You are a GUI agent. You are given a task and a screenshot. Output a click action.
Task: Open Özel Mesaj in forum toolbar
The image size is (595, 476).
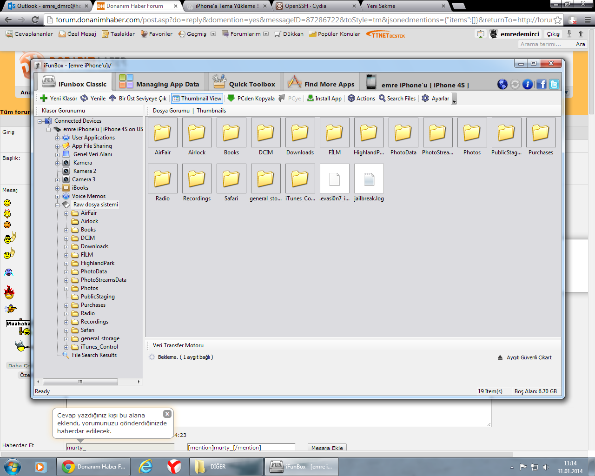click(77, 34)
